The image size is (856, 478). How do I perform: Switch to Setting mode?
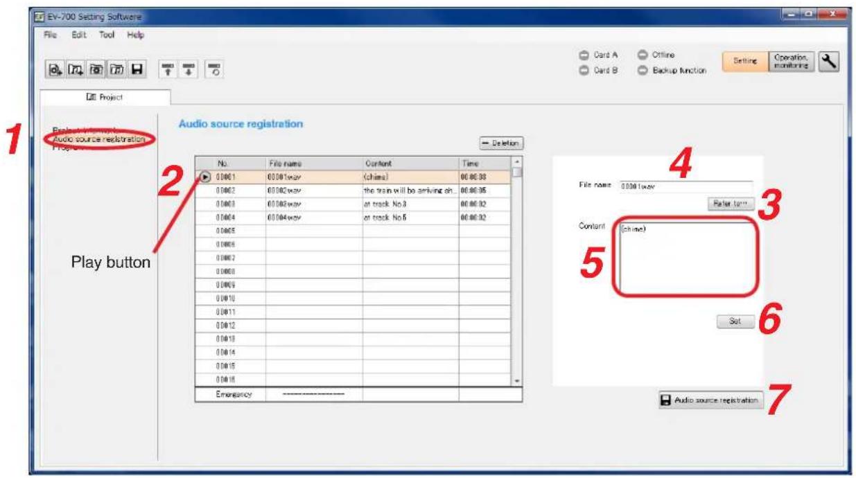coord(744,62)
